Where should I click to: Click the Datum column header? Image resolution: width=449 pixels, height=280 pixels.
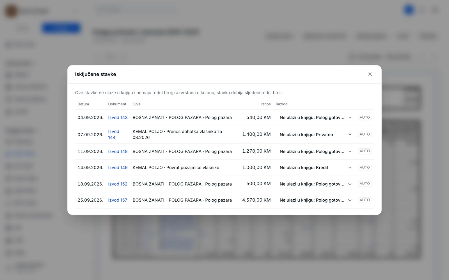[83, 104]
